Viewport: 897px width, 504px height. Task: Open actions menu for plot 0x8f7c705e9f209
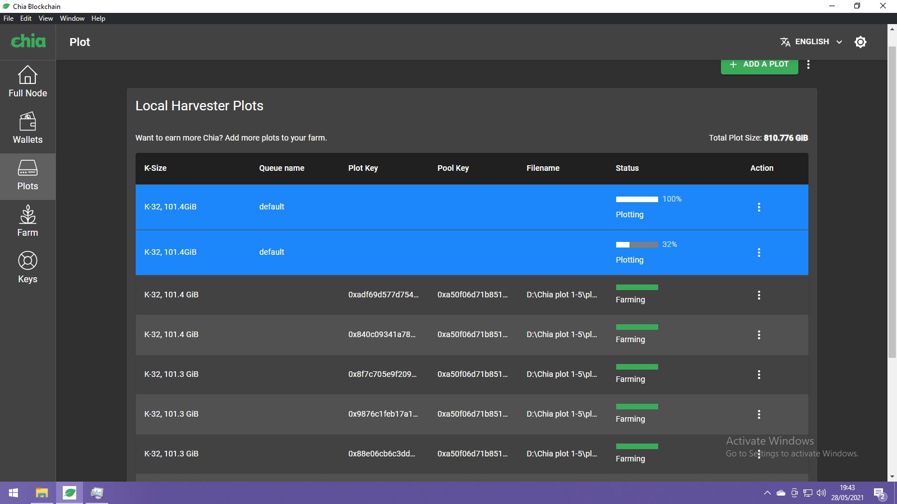[759, 375]
